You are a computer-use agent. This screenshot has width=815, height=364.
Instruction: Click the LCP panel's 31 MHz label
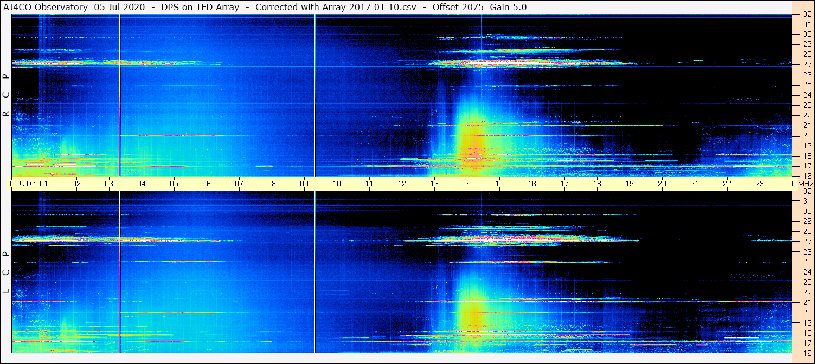point(806,201)
